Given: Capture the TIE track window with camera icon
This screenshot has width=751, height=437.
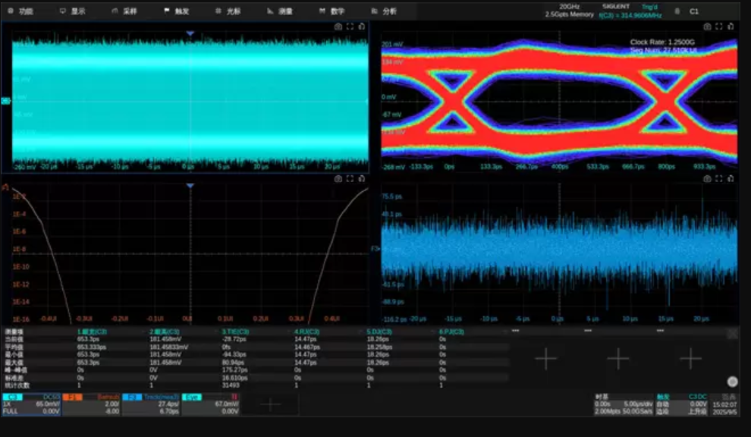Looking at the screenshot, I should [x=708, y=179].
